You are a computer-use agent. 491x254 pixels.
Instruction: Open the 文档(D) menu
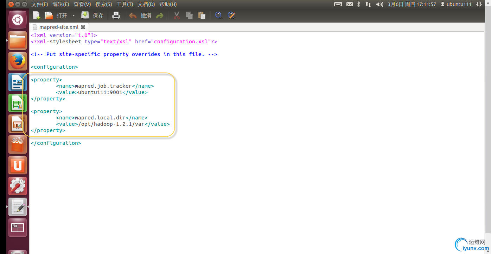pos(146,4)
